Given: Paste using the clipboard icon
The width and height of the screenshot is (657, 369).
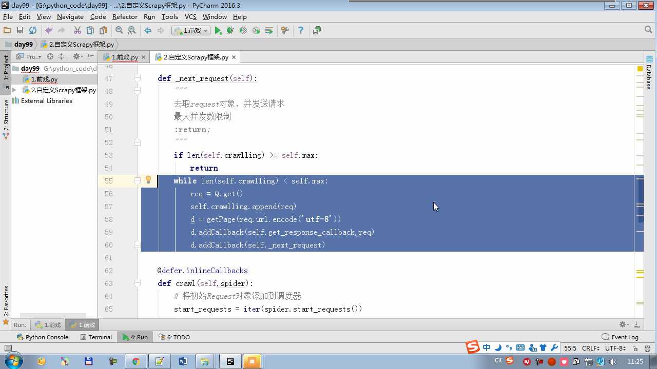Looking at the screenshot, I should (x=103, y=31).
